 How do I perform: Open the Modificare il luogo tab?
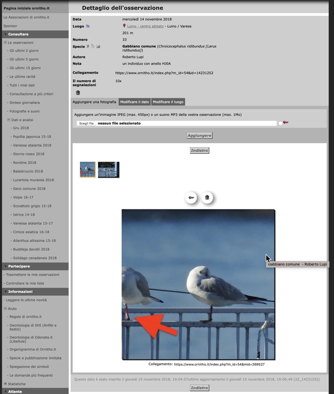pos(167,102)
